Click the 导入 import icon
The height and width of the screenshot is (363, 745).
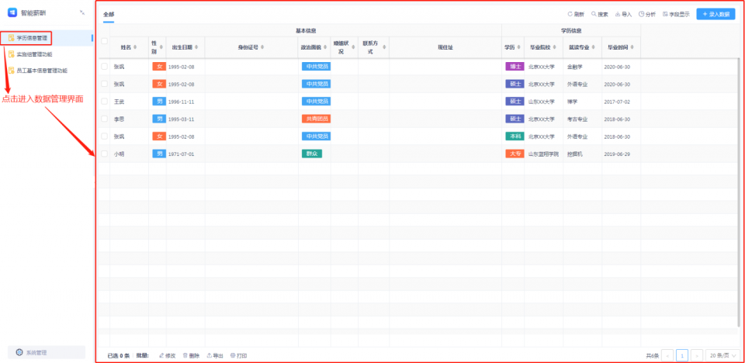[618, 14]
